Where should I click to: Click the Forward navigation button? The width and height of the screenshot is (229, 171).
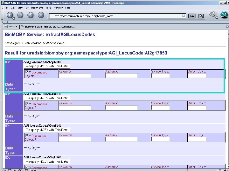(x=20, y=15)
